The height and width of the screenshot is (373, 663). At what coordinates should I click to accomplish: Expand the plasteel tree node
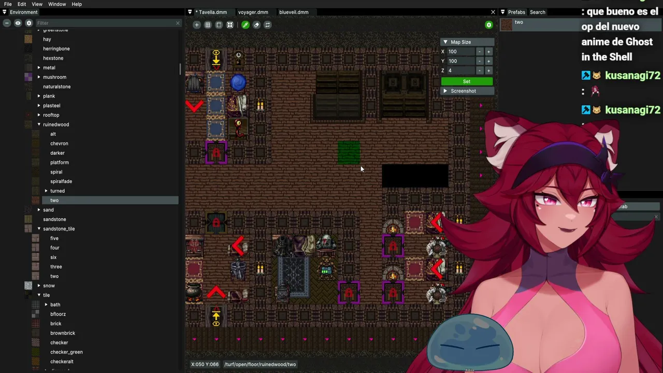click(39, 106)
